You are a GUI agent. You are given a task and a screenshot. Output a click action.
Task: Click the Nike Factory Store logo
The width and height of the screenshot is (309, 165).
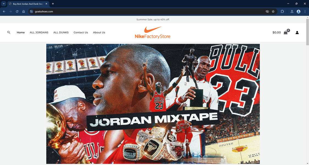153,33
